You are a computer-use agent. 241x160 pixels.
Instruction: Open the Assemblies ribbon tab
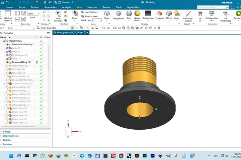[50, 7]
